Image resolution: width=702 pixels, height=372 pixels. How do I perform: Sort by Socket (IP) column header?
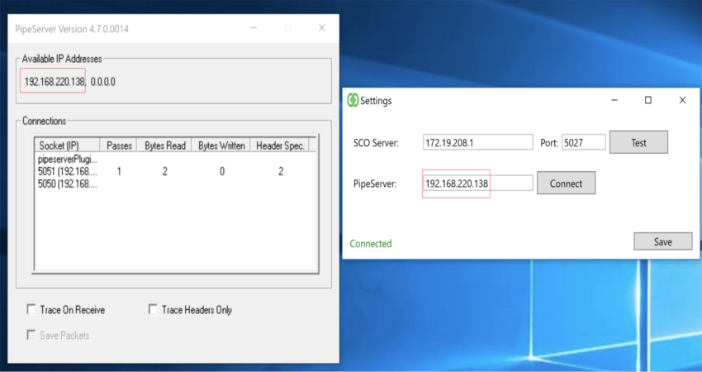68,145
